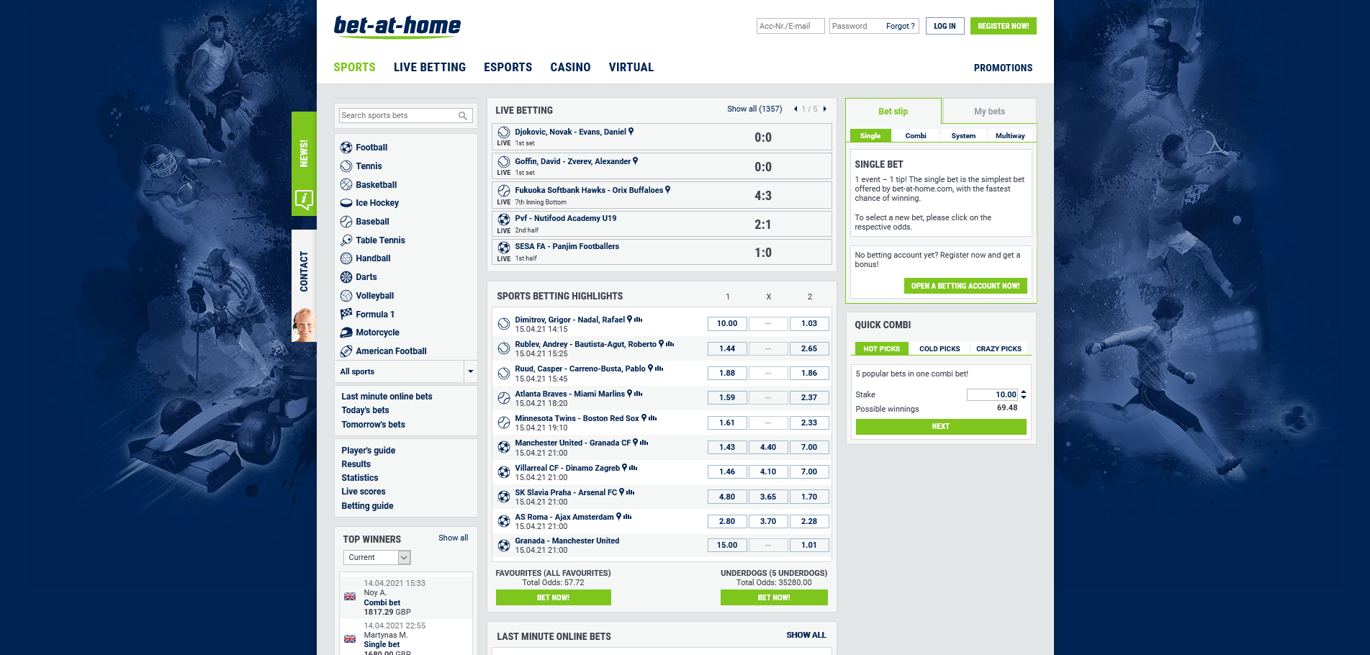Expand the All sports dropdown
The image size is (1370, 655).
click(x=470, y=372)
